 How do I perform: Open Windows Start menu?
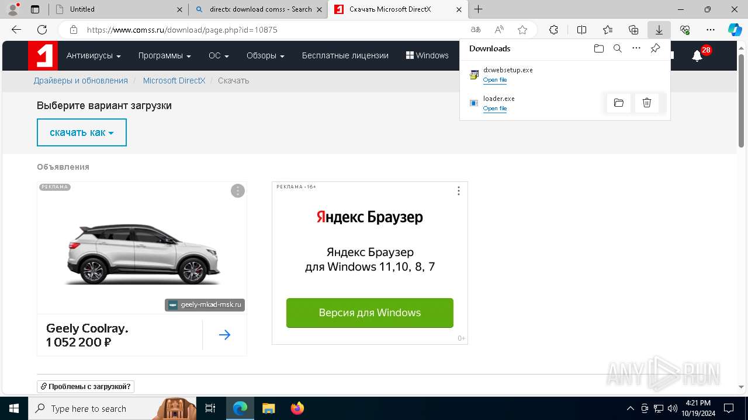point(14,408)
